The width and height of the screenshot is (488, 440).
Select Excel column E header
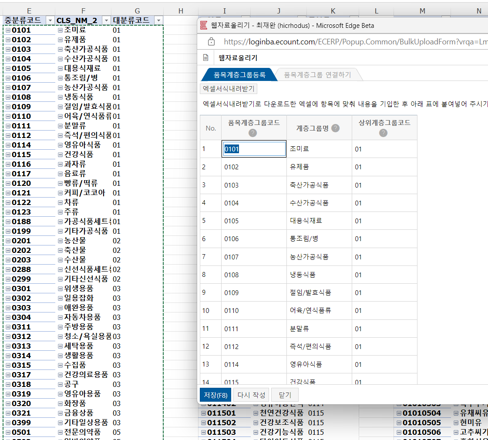(29, 11)
